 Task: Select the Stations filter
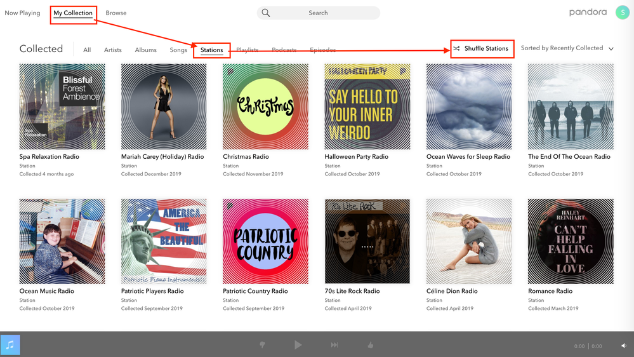(211, 50)
